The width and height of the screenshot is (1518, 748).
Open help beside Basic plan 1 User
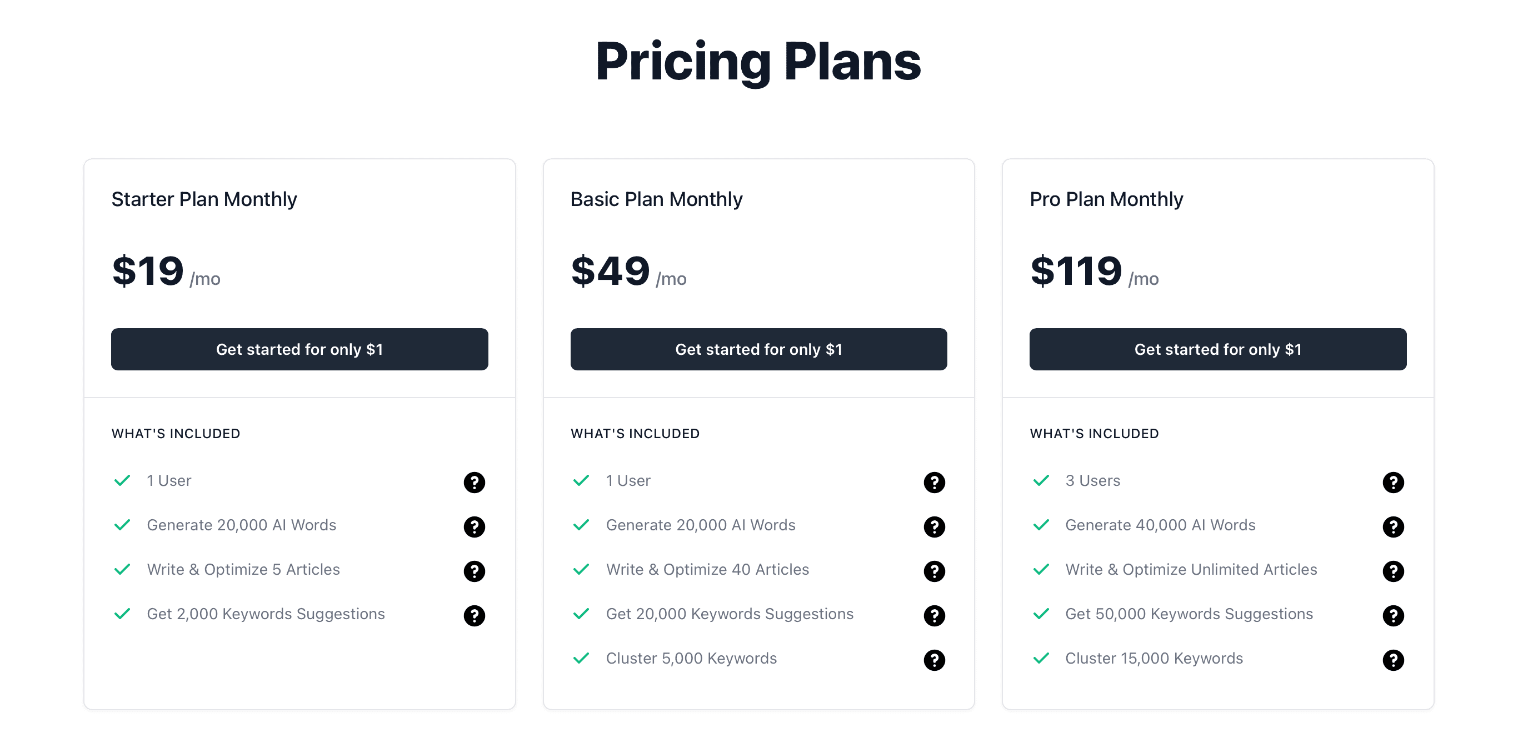click(x=933, y=483)
